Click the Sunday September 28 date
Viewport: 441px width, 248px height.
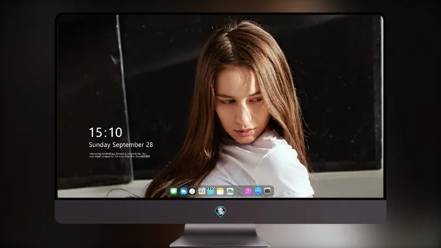[x=121, y=145]
